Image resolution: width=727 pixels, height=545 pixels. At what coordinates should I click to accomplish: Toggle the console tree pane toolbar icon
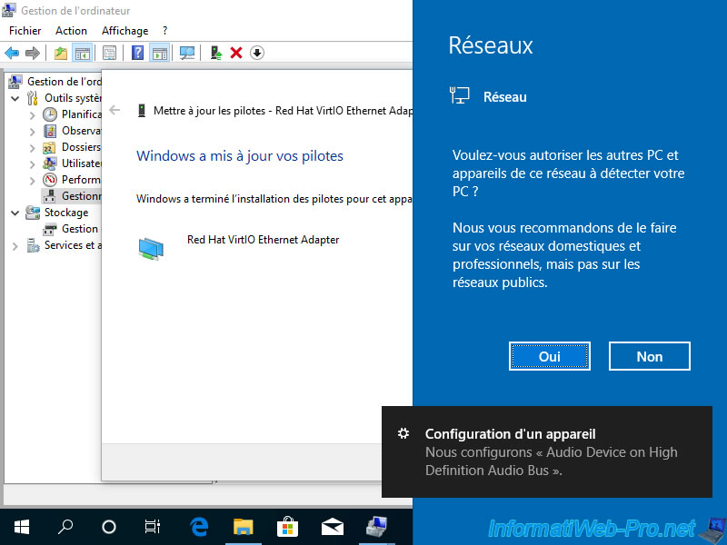[83, 53]
